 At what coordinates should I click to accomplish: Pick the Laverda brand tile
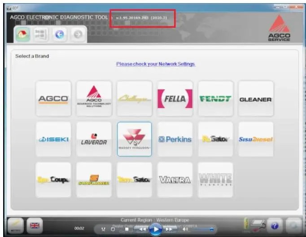tap(94, 139)
